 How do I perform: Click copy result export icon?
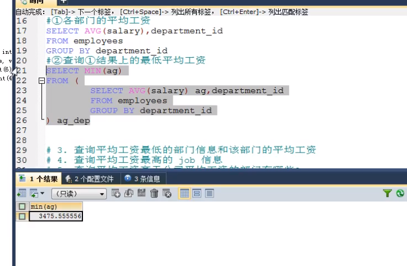coord(34,194)
